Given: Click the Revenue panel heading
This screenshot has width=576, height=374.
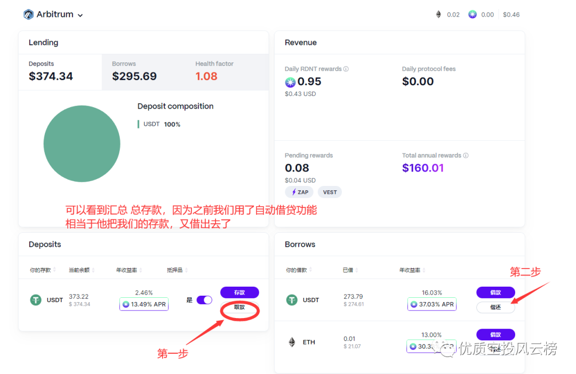Looking at the screenshot, I should tap(300, 43).
